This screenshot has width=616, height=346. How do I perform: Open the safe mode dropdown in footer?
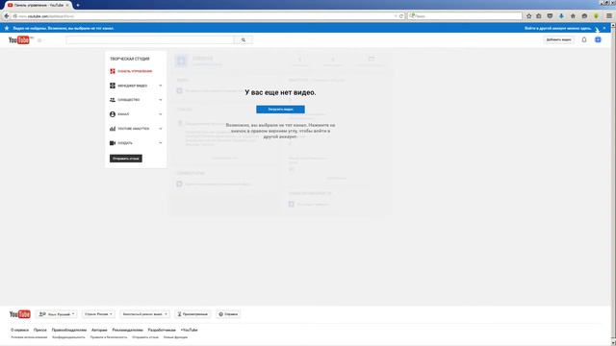pyautogui.click(x=144, y=314)
